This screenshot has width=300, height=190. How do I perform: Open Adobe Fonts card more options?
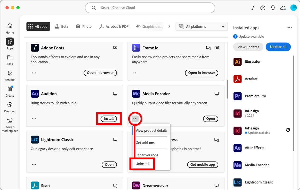click(x=34, y=73)
